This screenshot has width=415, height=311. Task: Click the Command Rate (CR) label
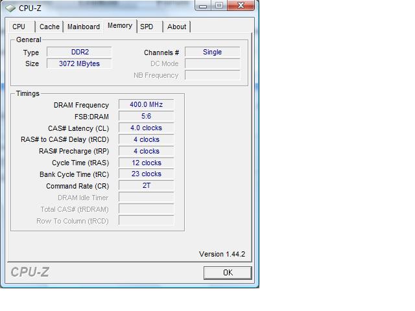(x=78, y=186)
